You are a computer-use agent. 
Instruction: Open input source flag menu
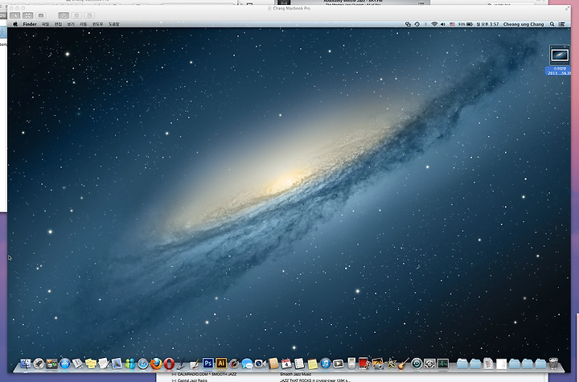pyautogui.click(x=452, y=24)
